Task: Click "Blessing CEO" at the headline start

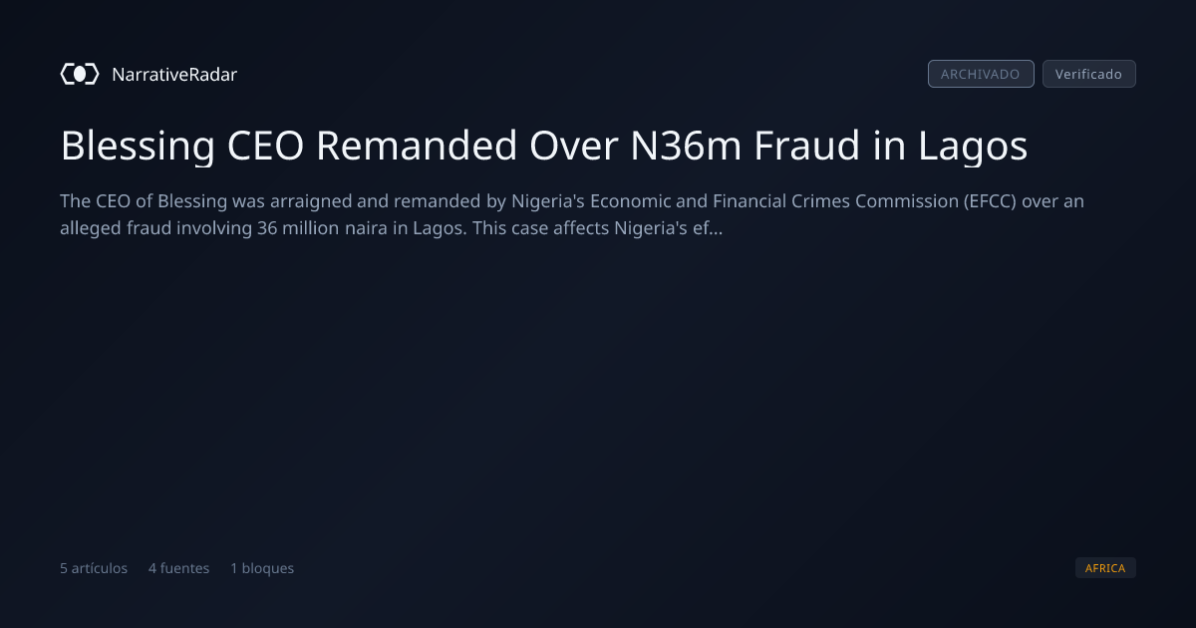Action: point(182,147)
